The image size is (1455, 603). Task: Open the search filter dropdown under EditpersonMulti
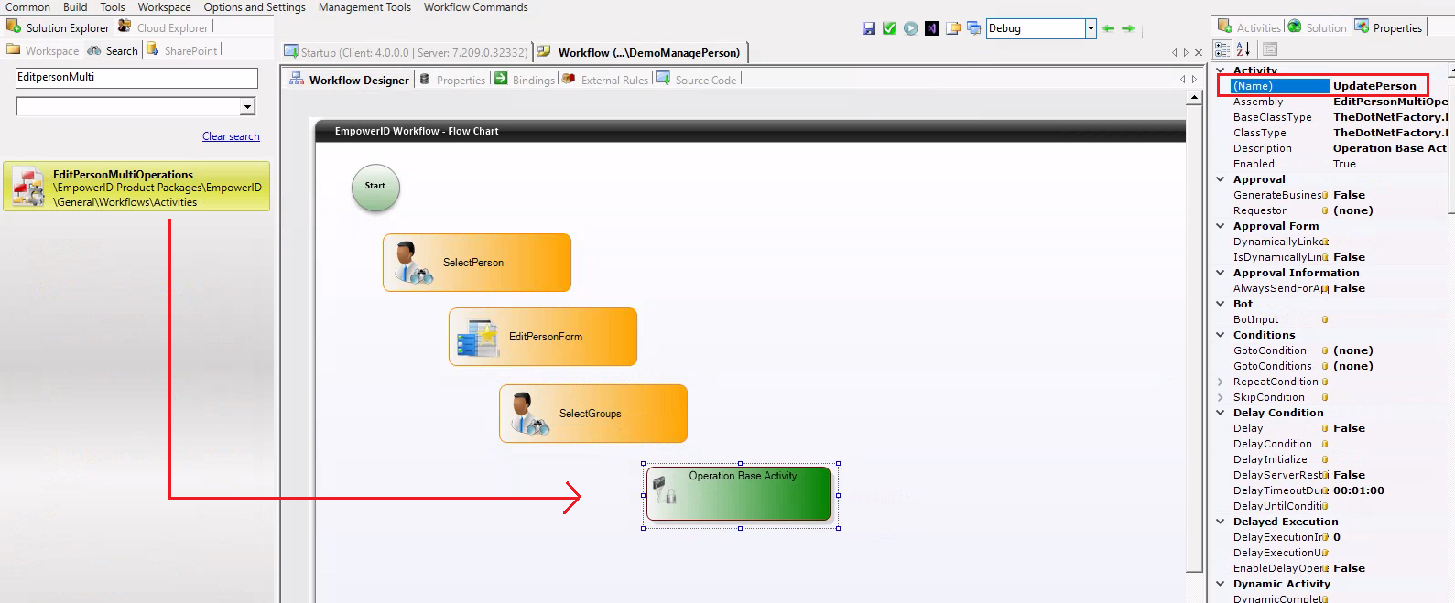tap(247, 107)
